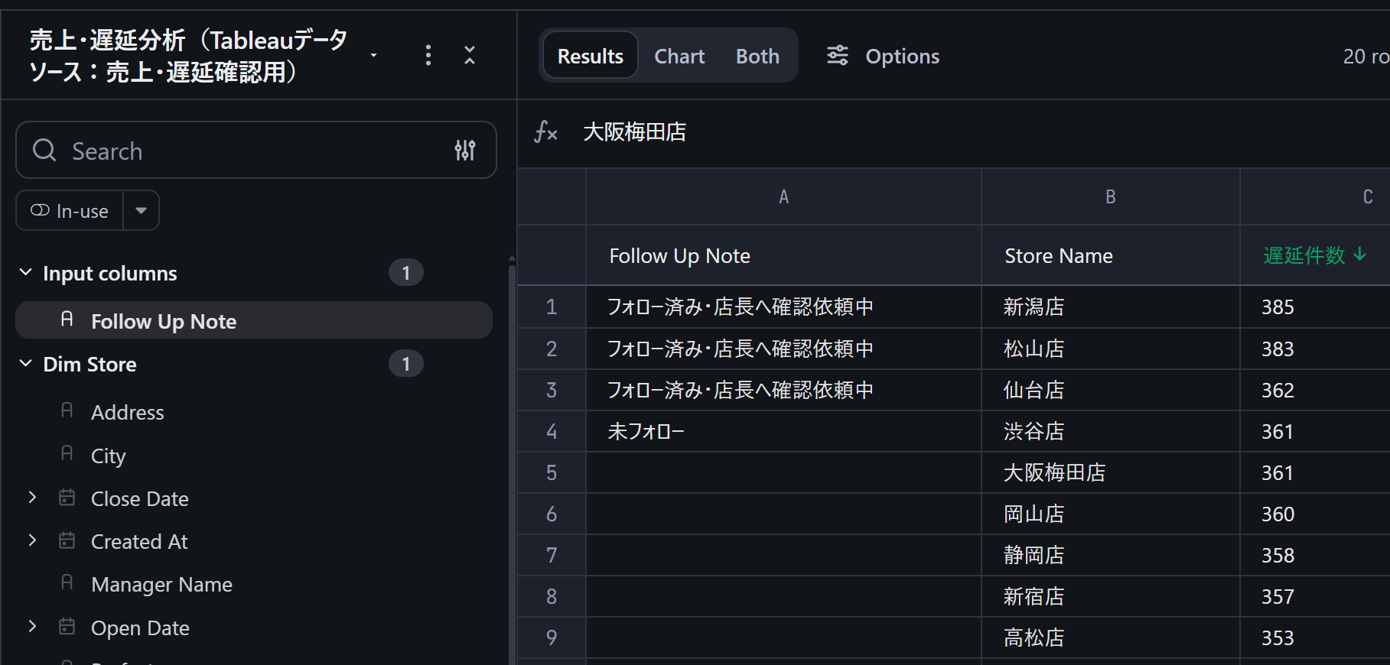Screen dimensions: 1390x665
Task: Expand the Created At date field
Action: [32, 540]
